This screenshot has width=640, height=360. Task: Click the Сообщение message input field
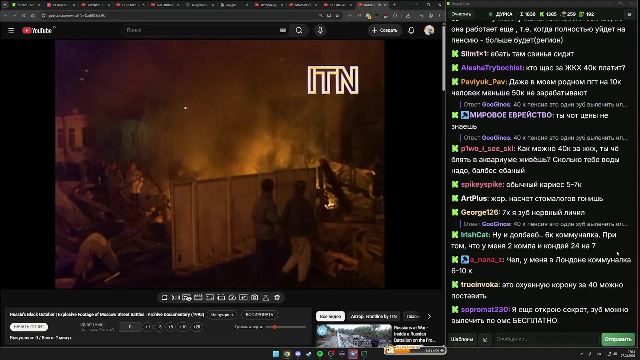(546, 339)
